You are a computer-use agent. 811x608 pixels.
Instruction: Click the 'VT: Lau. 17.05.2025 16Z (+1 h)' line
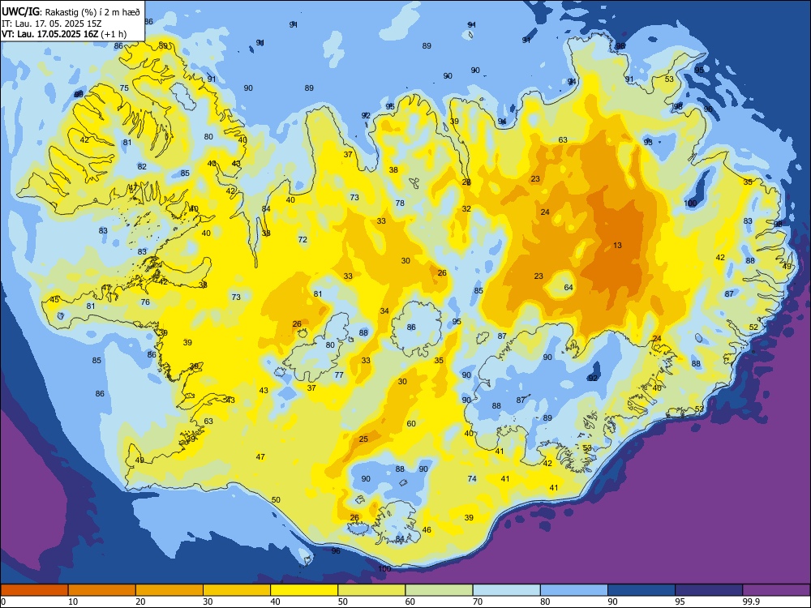[64, 34]
